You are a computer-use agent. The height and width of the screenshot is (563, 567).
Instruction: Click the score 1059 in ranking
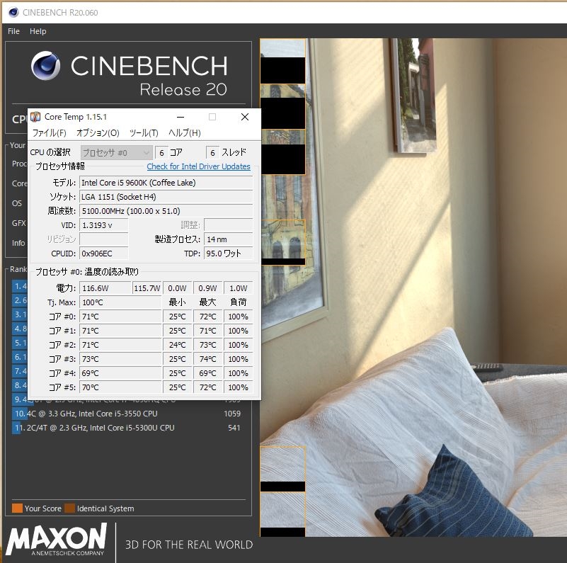tap(232, 414)
